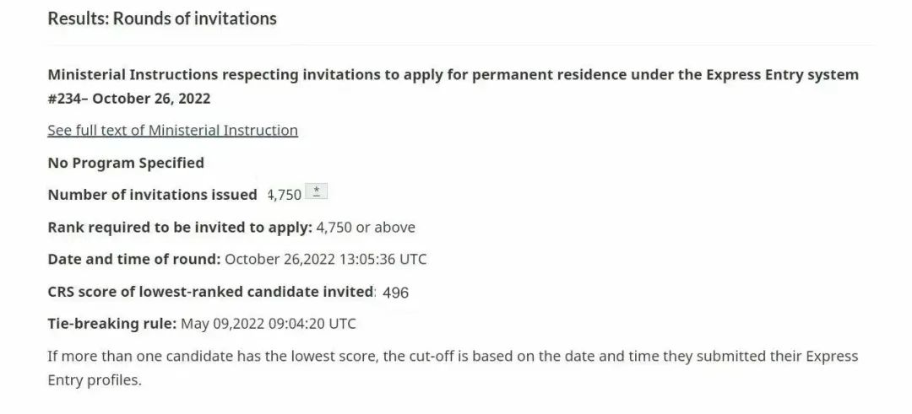
Task: Click the "Rank required to be invited" label
Action: 180,227
